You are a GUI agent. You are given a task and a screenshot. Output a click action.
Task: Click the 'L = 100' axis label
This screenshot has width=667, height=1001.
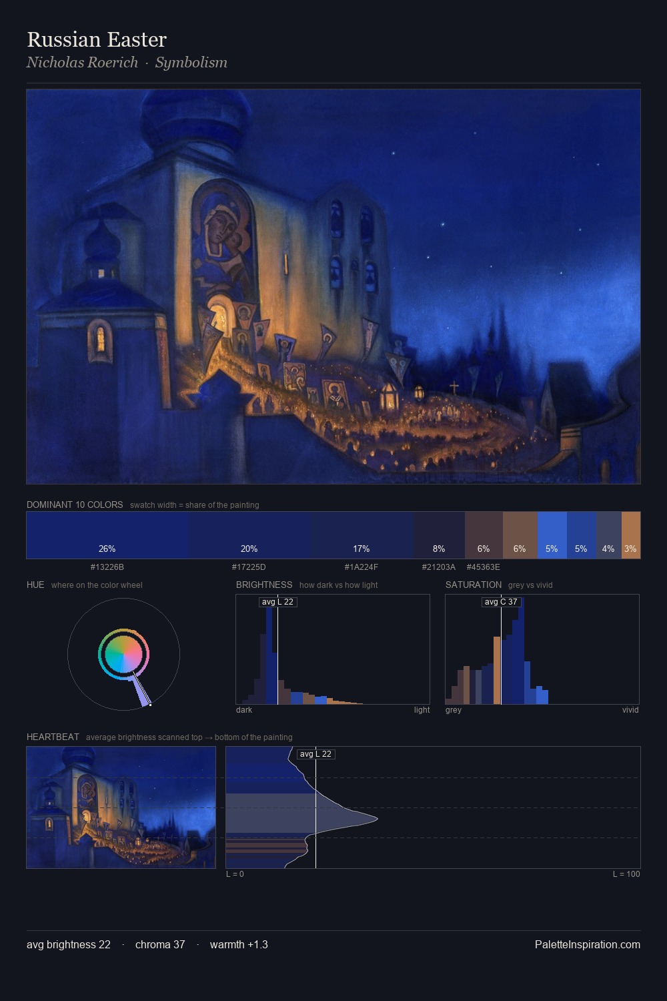626,874
